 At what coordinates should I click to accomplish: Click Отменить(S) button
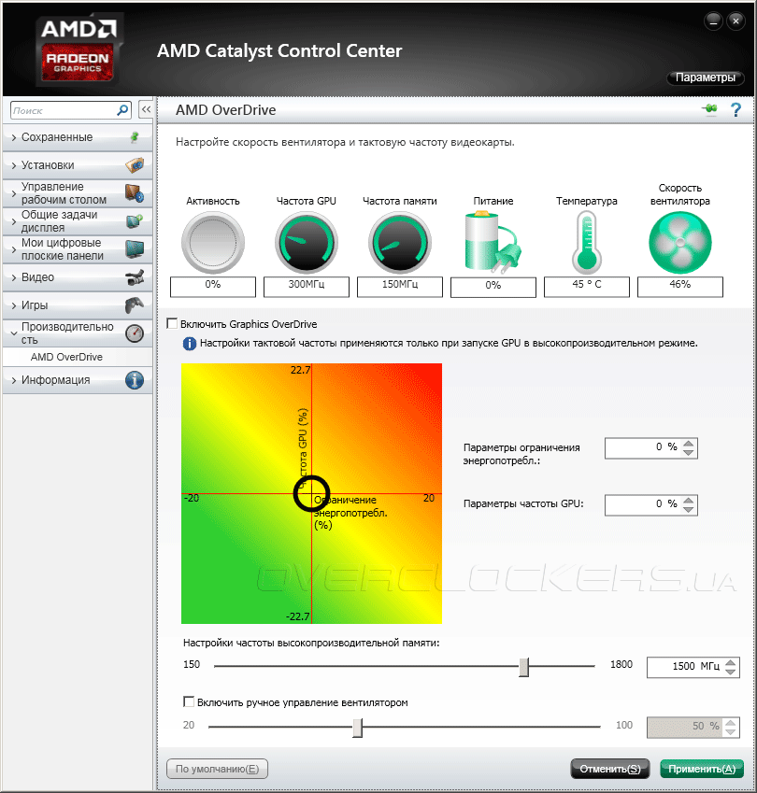tap(609, 769)
